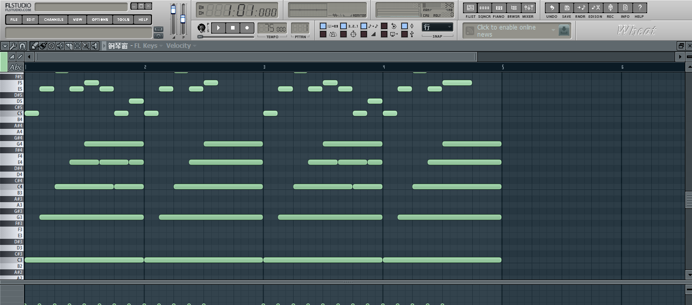This screenshot has height=305, width=692.
Task: Select the paint brush tool in piano roll
Action: click(x=43, y=46)
